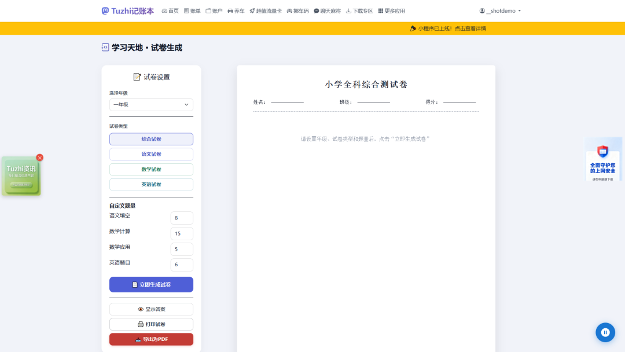This screenshot has width=625, height=352.
Task: Click the 得分 label on paper
Action: tap(431, 102)
